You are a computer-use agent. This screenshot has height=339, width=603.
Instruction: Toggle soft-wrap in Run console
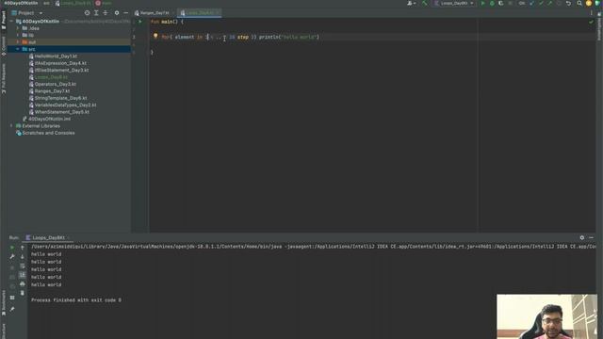pyautogui.click(x=23, y=266)
